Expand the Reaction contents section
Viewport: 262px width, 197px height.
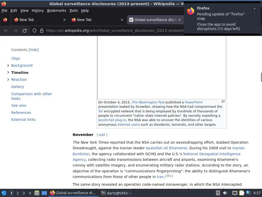[8, 80]
